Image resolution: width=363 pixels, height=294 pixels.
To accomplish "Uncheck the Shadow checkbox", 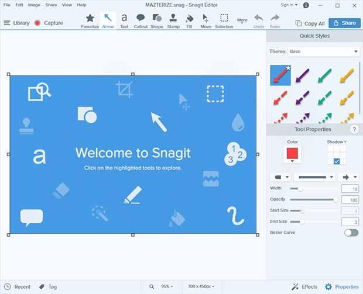I will click(x=337, y=161).
